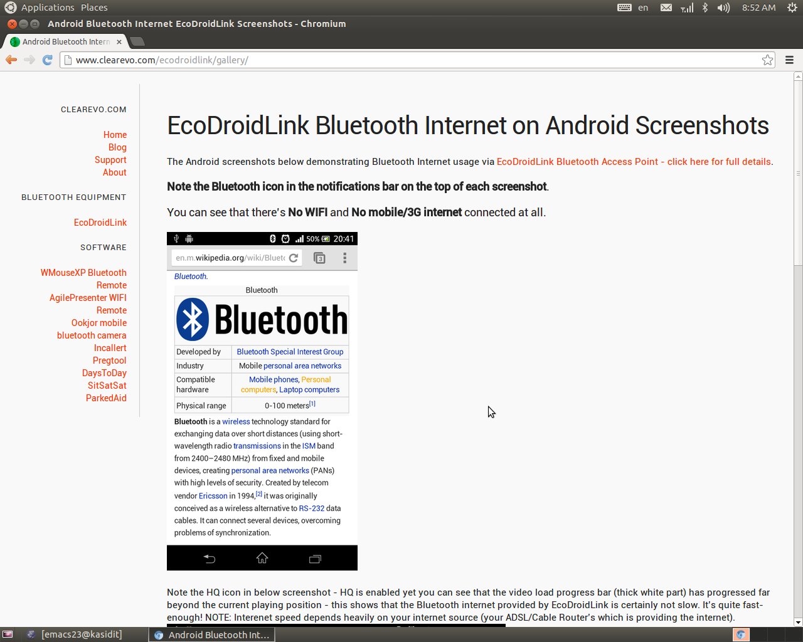The image size is (803, 642).
Task: Open the volume control in top panel
Action: point(723,8)
